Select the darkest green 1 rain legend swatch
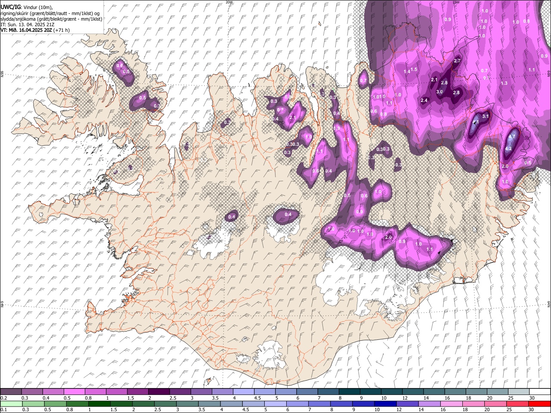The width and height of the screenshot is (551, 413). 99,404
